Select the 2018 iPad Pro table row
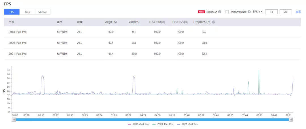The image size is (306, 129). tap(152, 32)
